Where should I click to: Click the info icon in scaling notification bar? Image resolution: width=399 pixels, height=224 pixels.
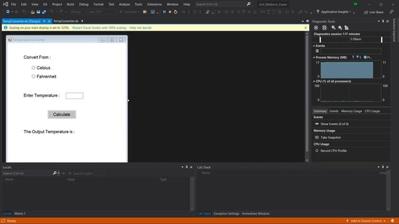click(6, 27)
